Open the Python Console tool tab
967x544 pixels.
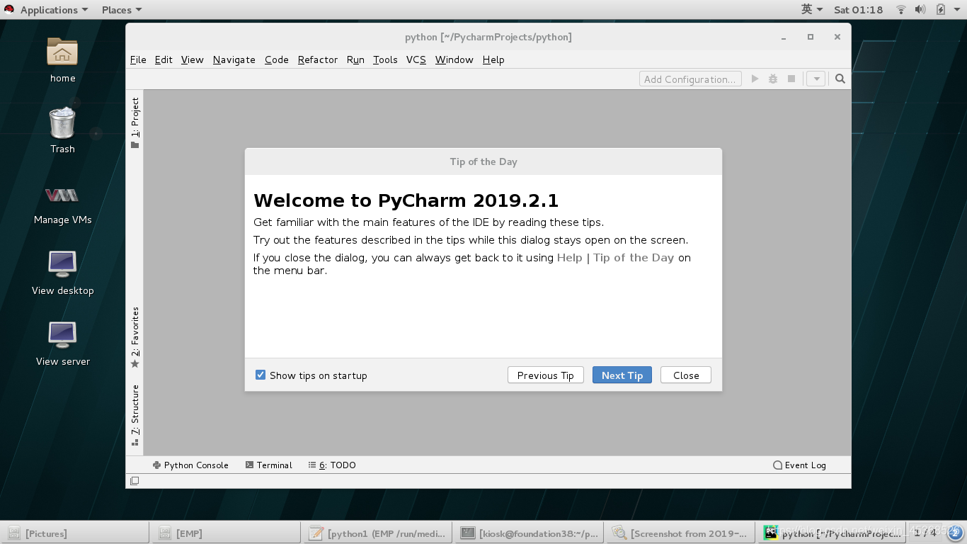[190, 465]
